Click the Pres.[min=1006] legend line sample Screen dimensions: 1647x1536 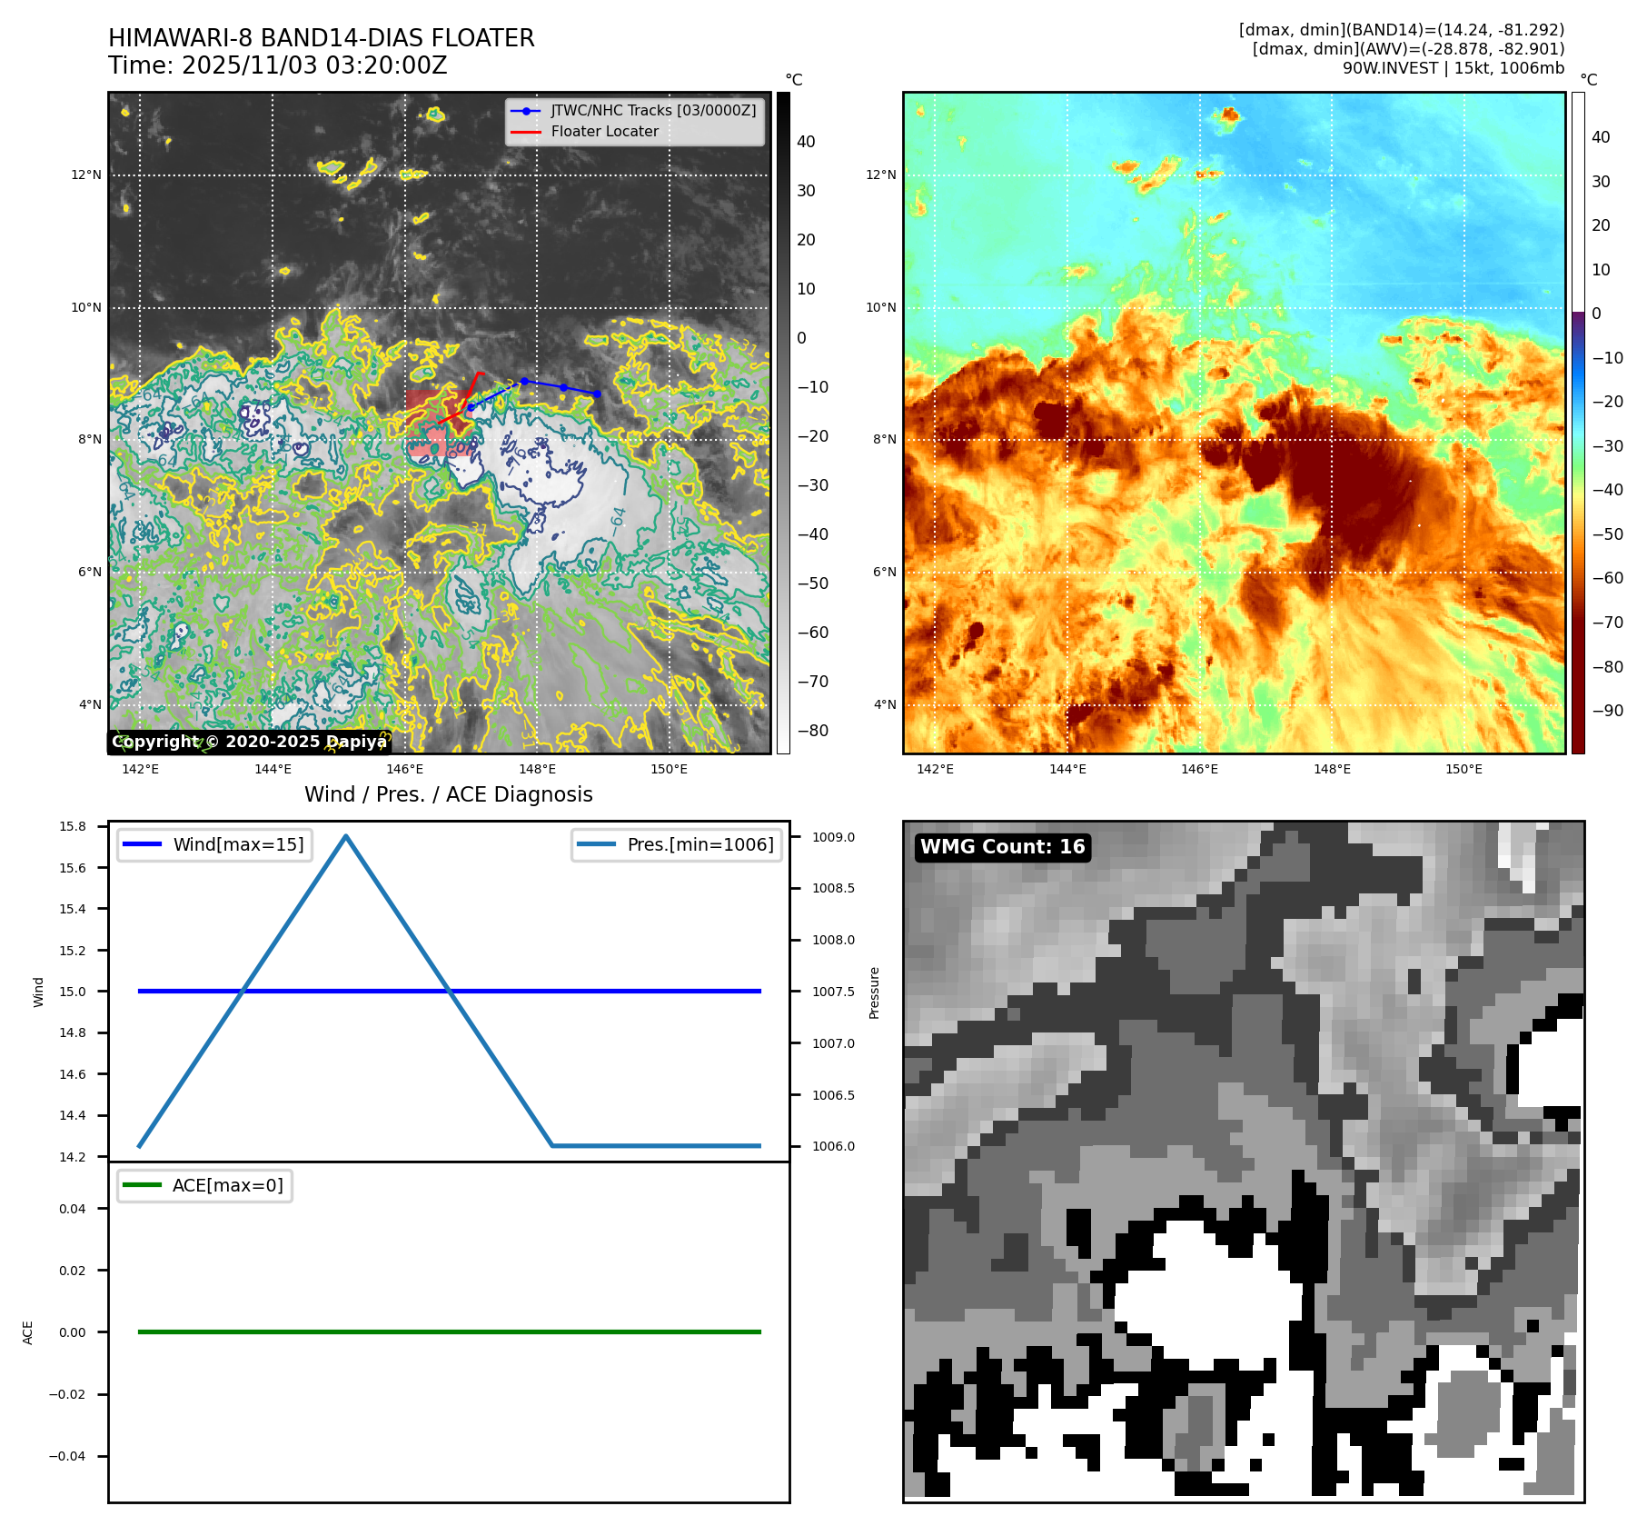click(x=596, y=844)
